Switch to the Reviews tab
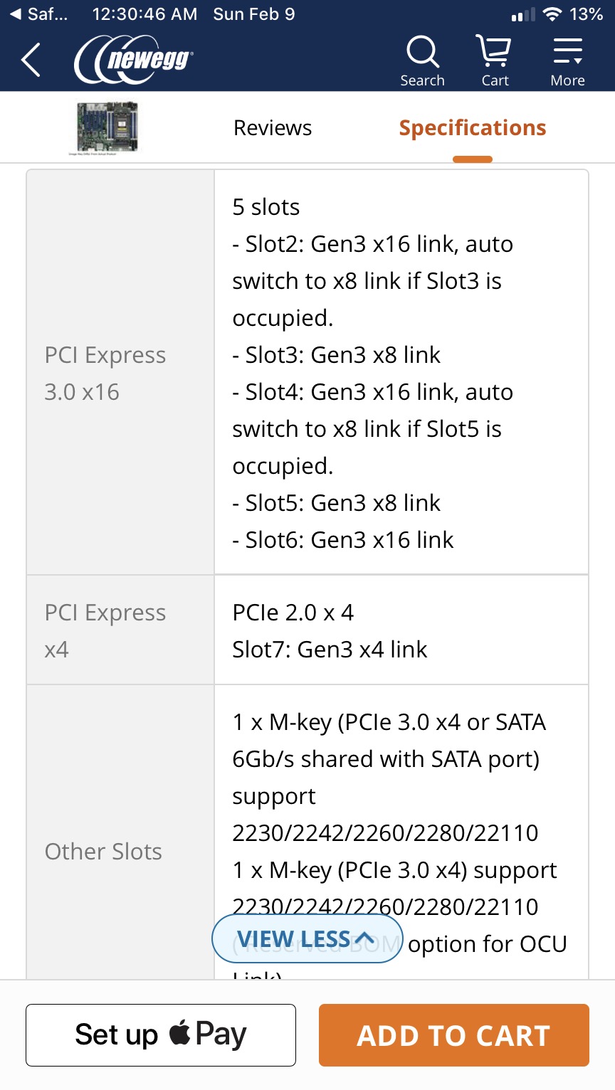The image size is (615, 1090). [273, 128]
